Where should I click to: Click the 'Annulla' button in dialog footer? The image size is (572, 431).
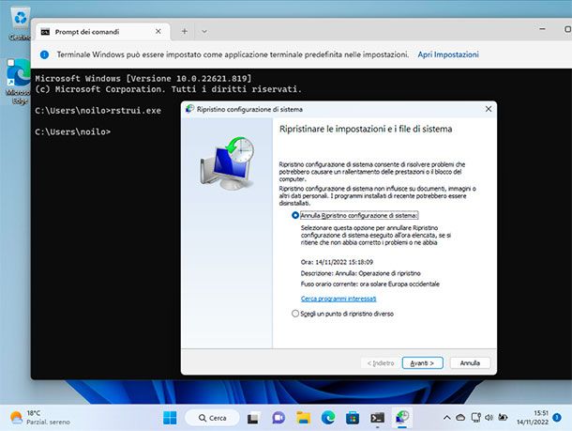(470, 363)
